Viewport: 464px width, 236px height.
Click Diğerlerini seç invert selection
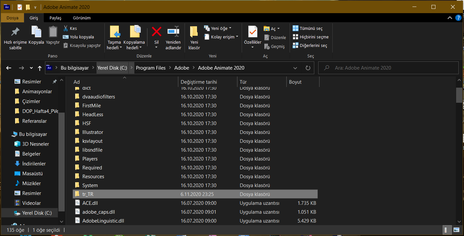(310, 46)
